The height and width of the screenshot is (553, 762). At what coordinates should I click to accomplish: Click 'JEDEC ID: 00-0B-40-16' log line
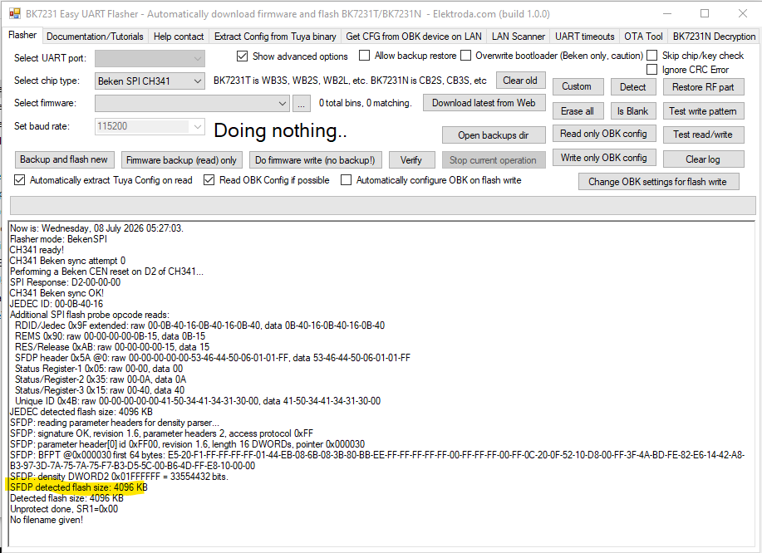point(57,304)
